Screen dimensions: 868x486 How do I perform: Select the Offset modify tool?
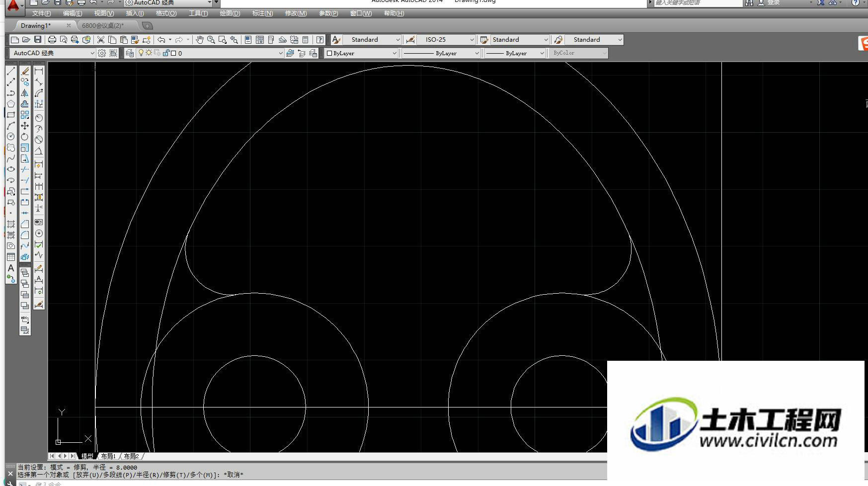tap(25, 104)
